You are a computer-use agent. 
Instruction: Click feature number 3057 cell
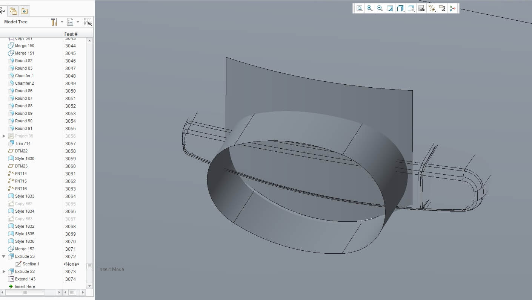tap(71, 143)
